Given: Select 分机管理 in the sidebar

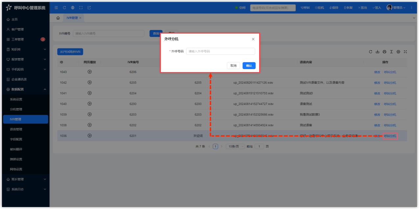Looking at the screenshot, I should pos(16,109).
